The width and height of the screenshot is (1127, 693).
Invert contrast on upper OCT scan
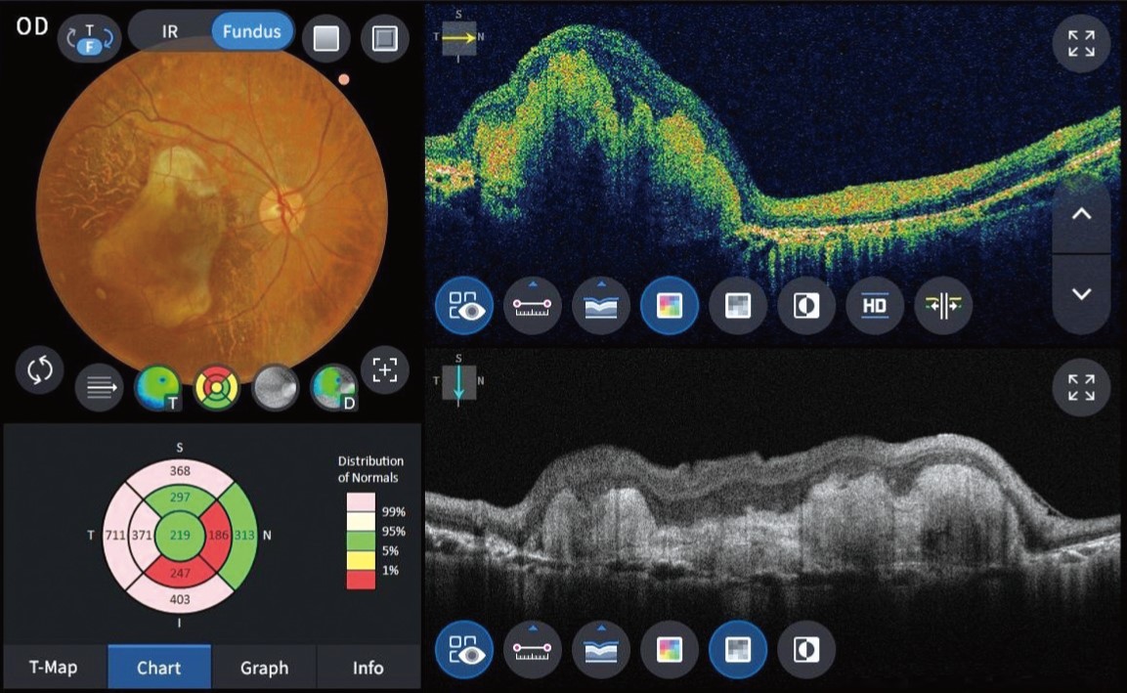806,306
